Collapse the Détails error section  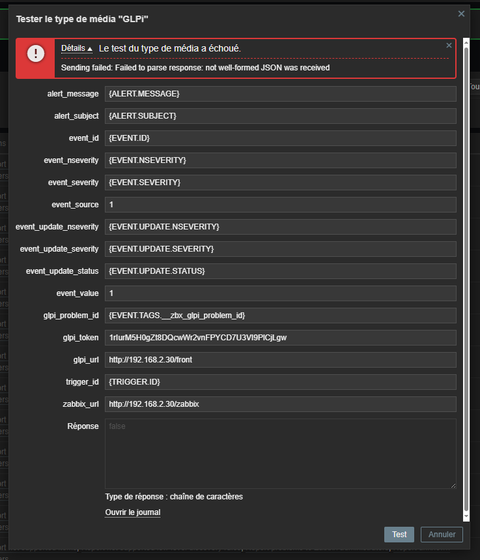[76, 48]
